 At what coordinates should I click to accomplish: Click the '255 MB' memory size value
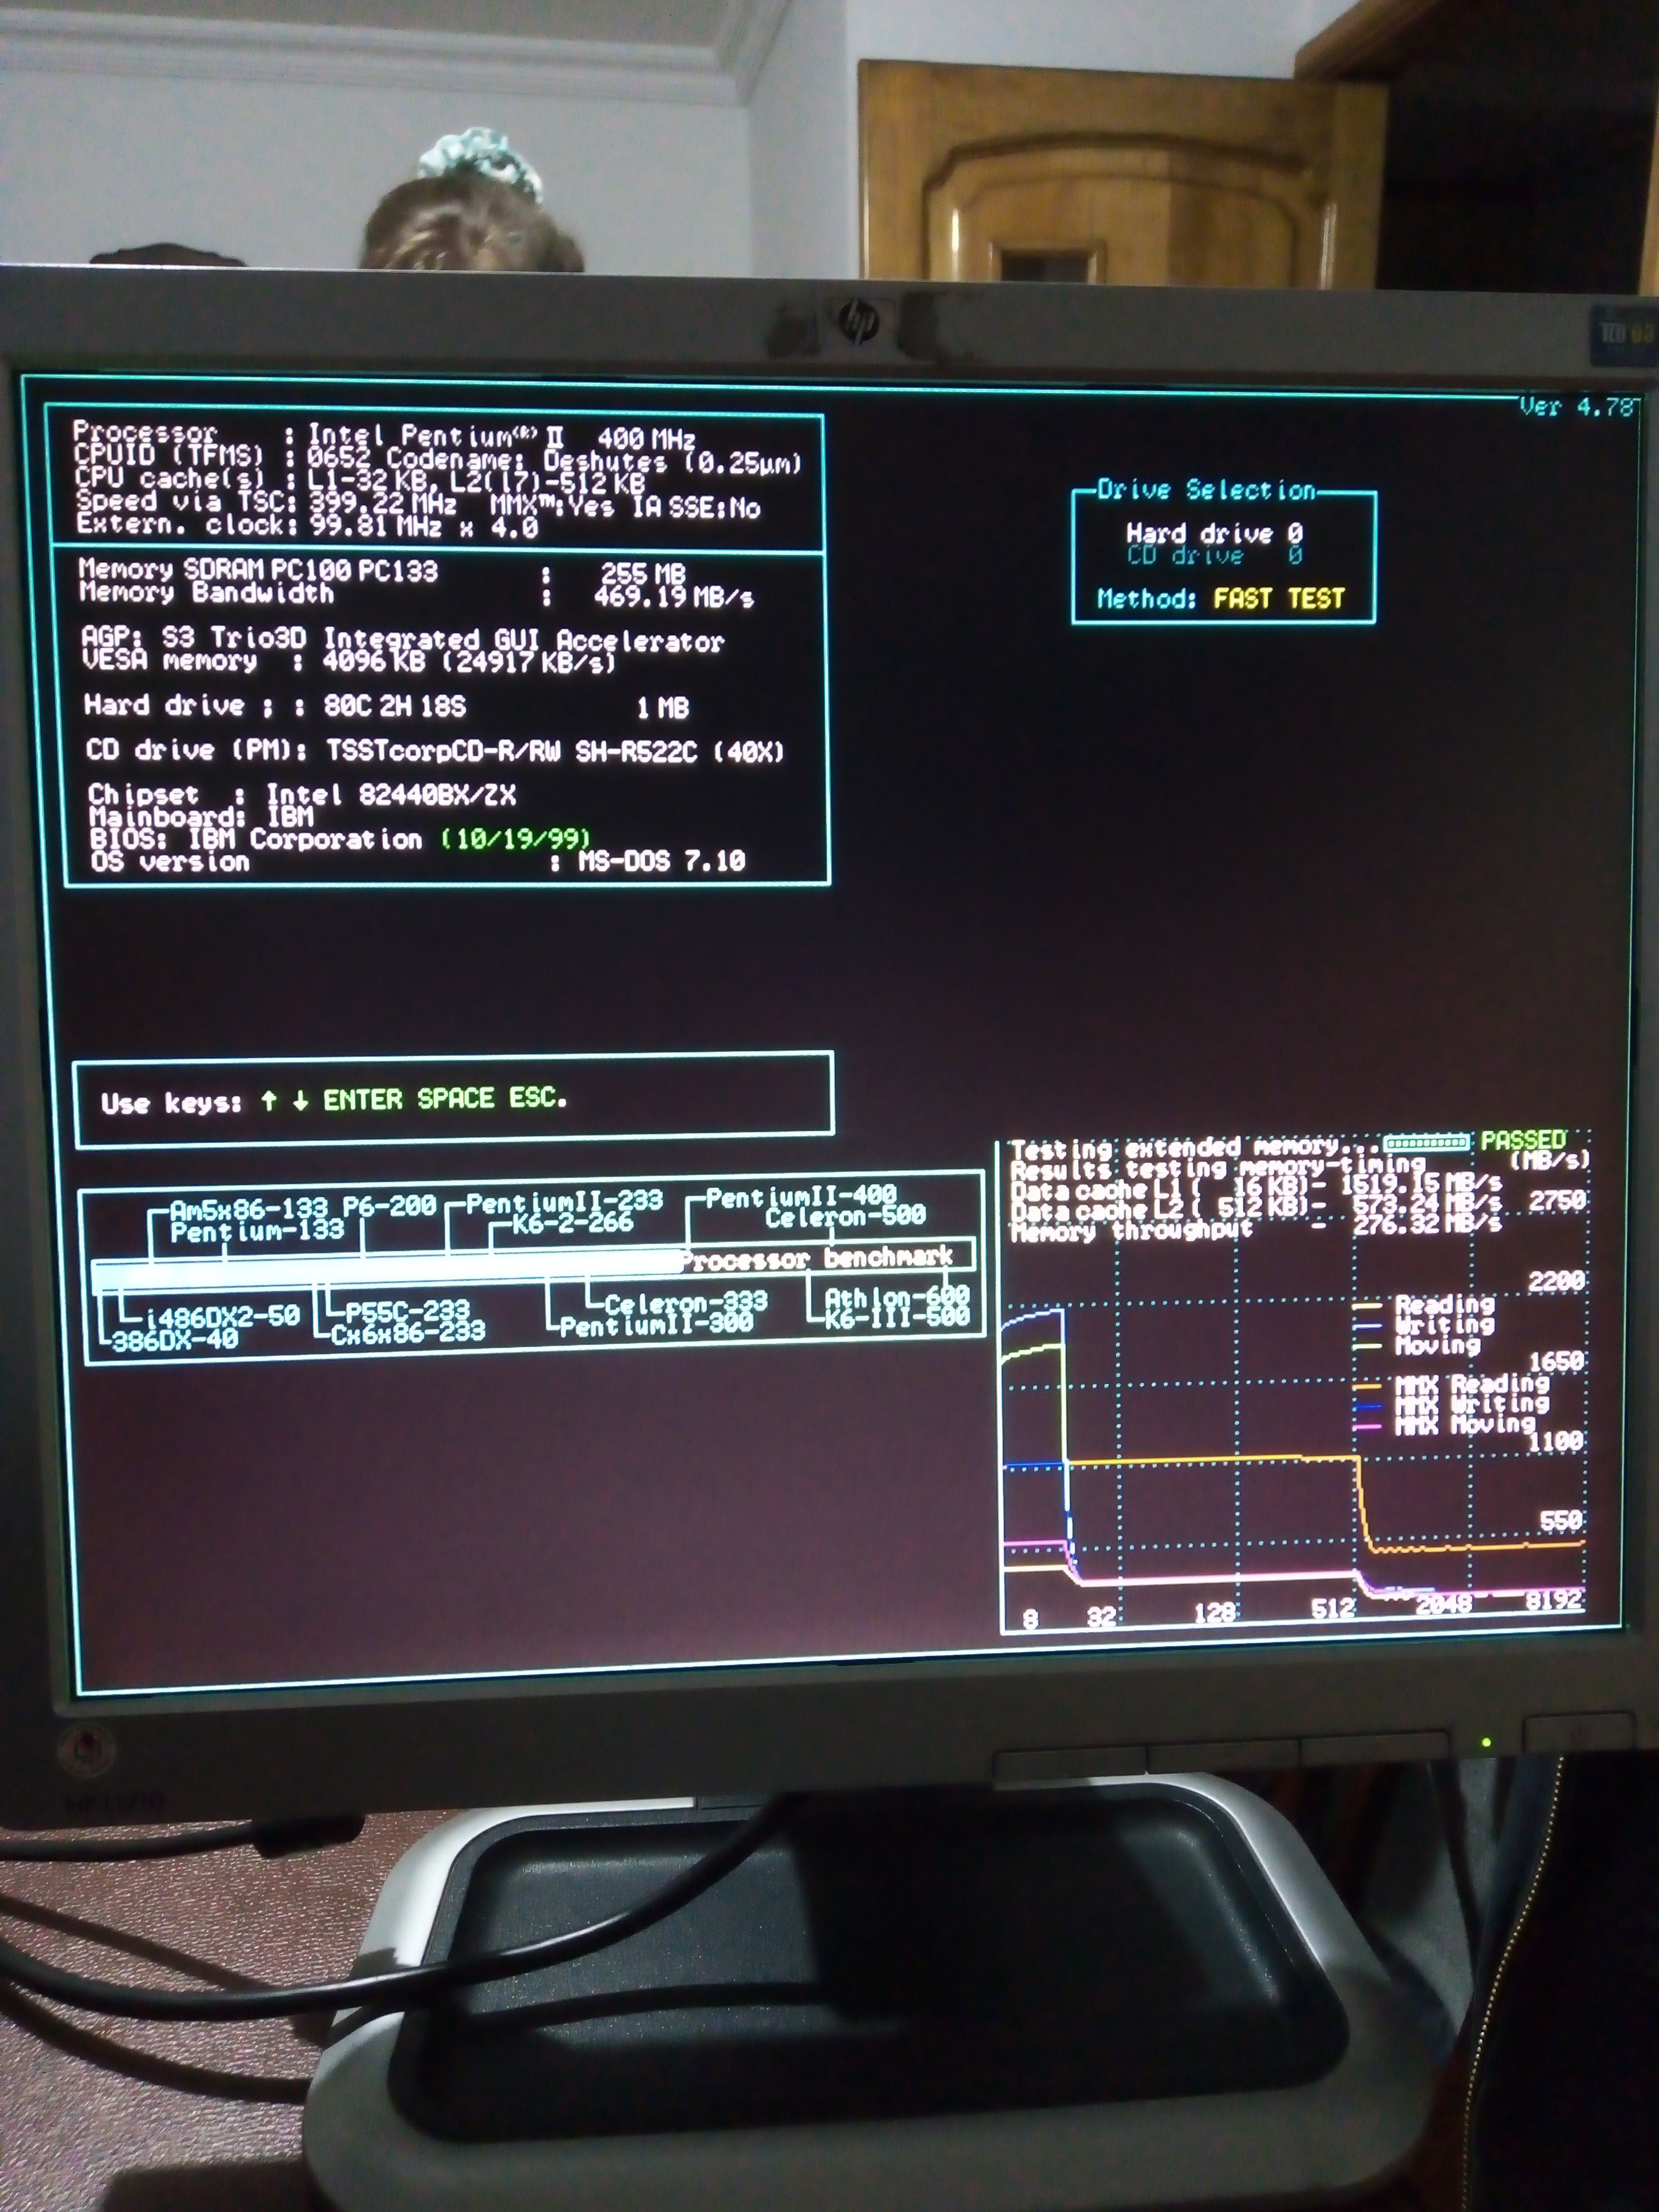(x=642, y=574)
